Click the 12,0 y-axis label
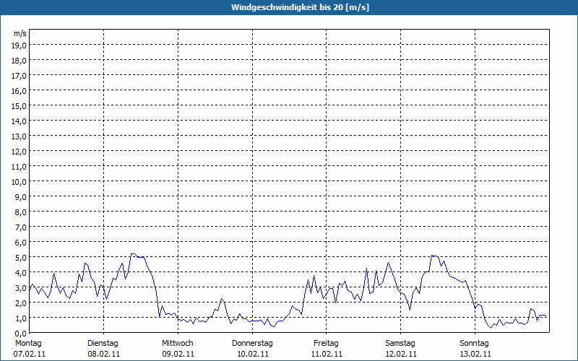Image resolution: width=578 pixels, height=361 pixels. click(19, 152)
